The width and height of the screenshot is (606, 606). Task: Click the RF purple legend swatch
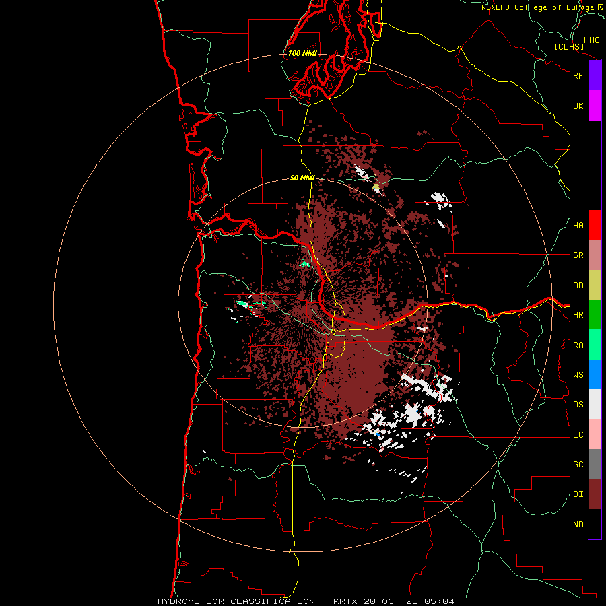pyautogui.click(x=595, y=75)
